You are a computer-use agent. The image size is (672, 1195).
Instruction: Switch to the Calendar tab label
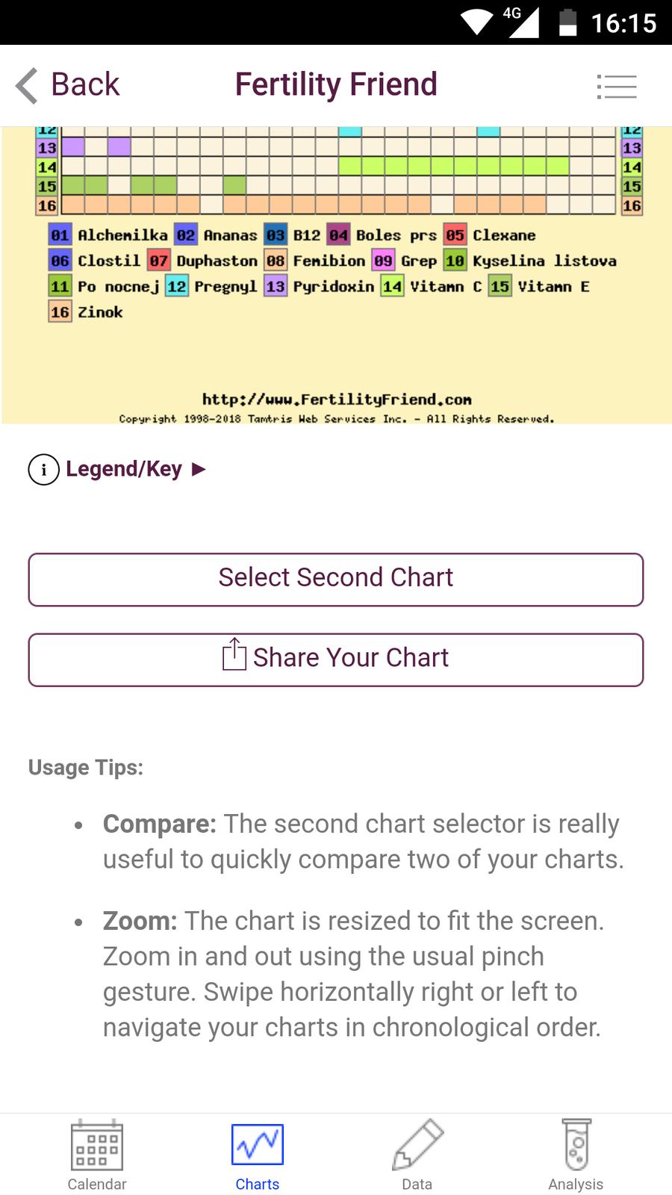coord(96,1184)
